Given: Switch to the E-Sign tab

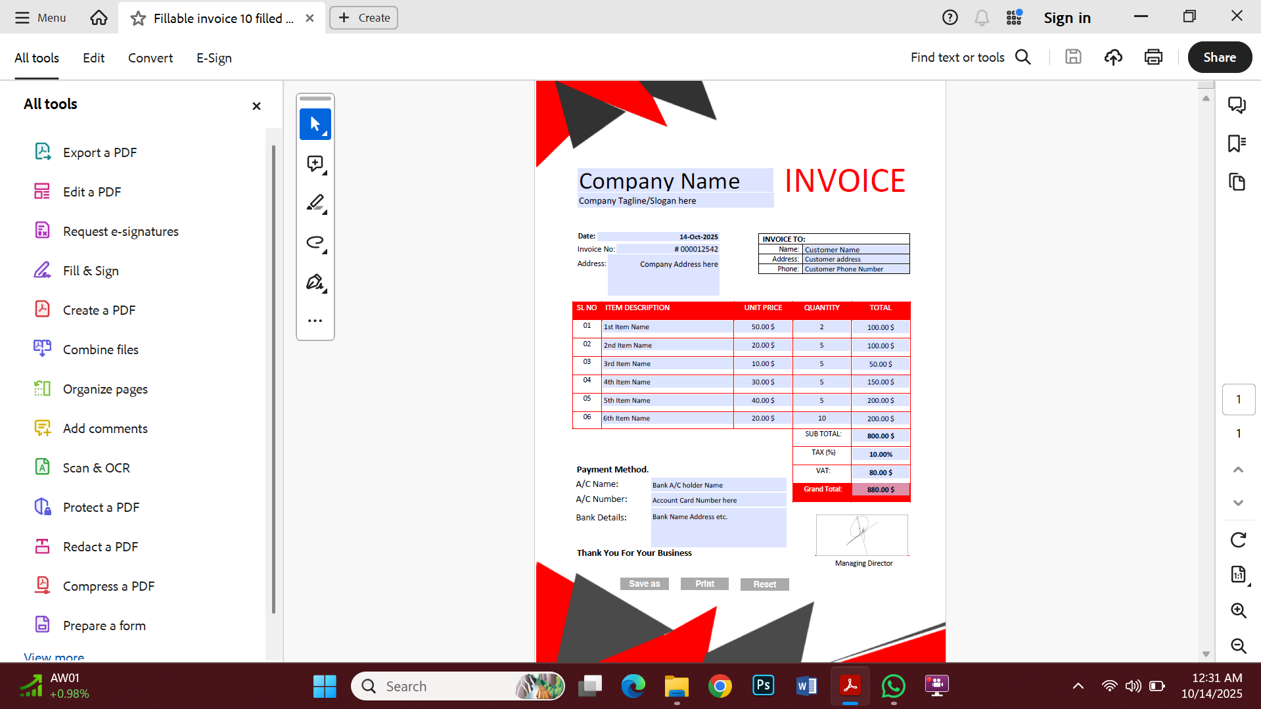Looking at the screenshot, I should pos(213,58).
